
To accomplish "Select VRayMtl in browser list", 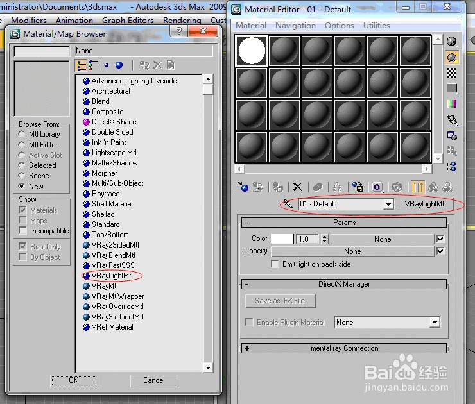I will click(x=105, y=286).
